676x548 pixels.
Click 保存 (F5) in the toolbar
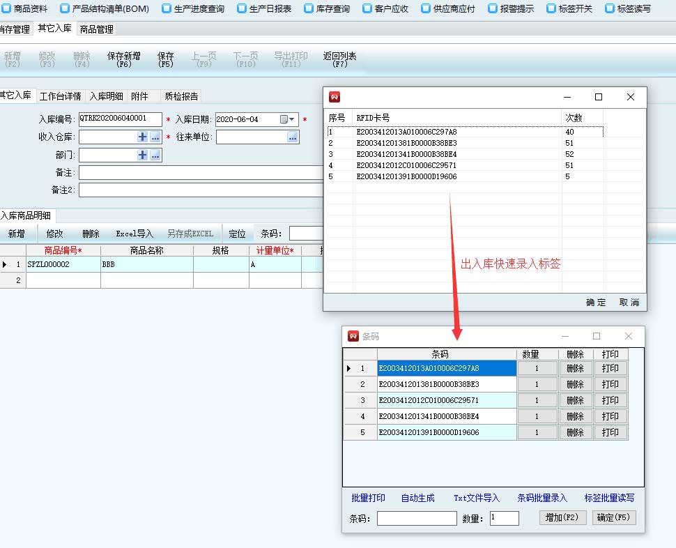(x=166, y=59)
